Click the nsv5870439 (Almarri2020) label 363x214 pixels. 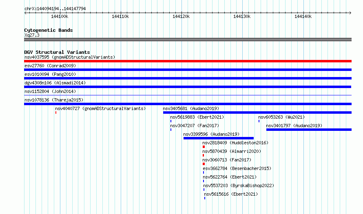pos(232,151)
